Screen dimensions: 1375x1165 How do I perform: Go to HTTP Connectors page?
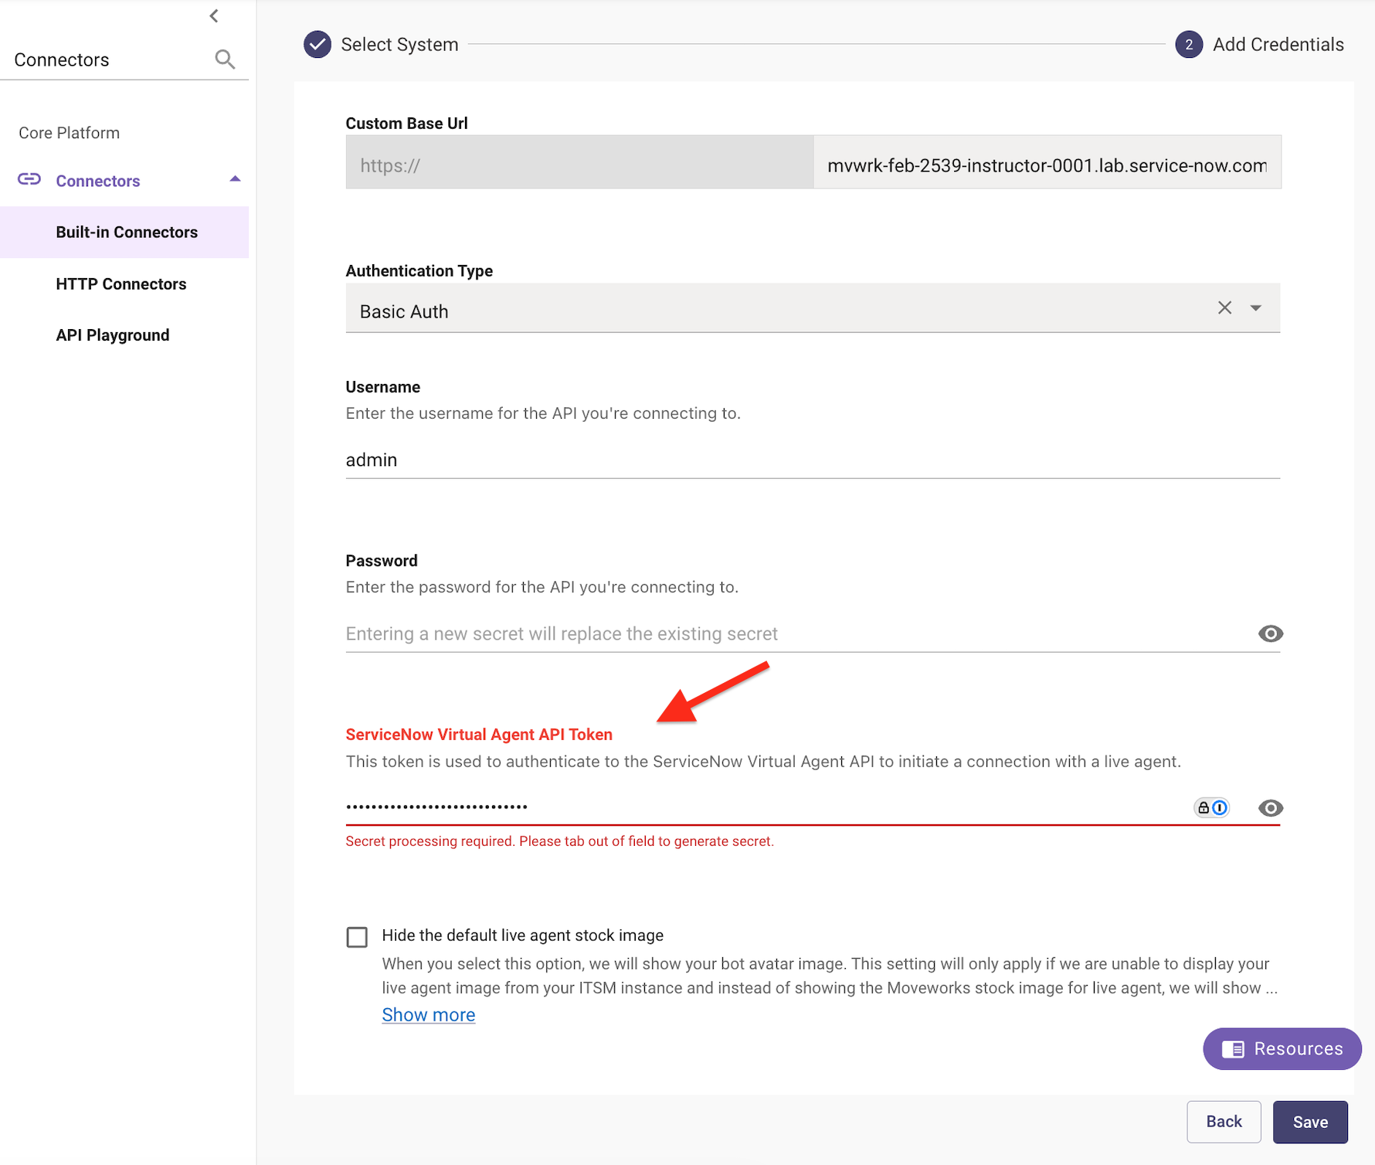[x=121, y=284]
